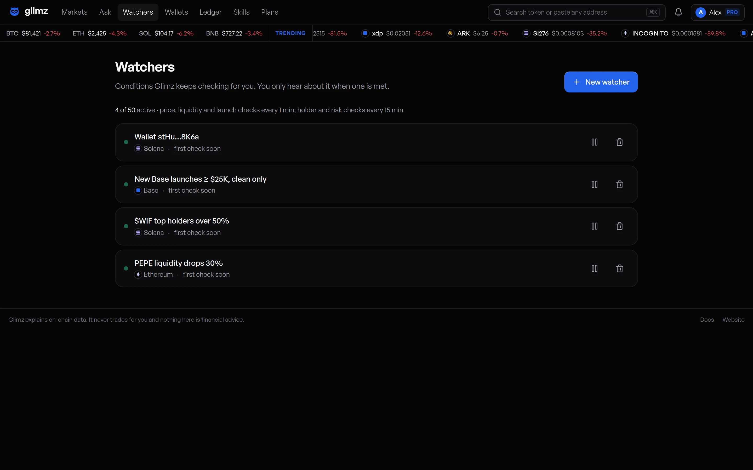Image resolution: width=753 pixels, height=470 pixels.
Task: Click the SI276 Solana icon in ticker
Action: [x=526, y=33]
